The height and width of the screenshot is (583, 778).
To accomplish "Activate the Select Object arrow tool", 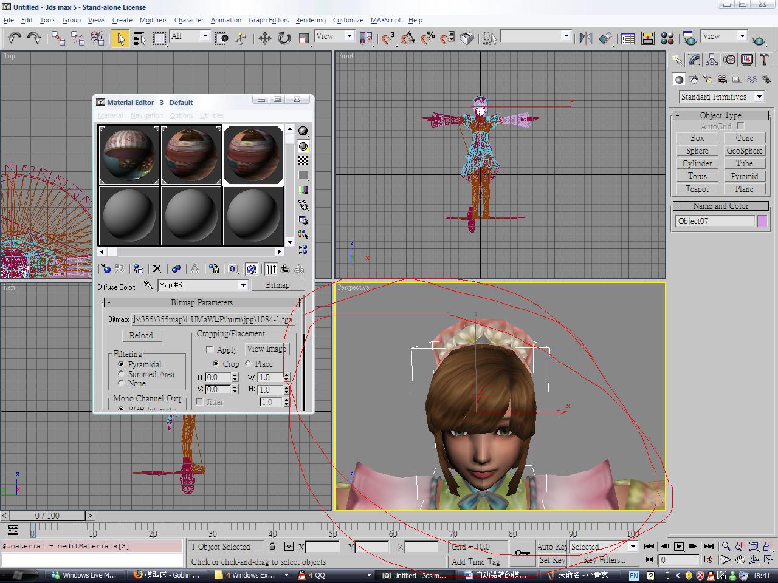I will (x=120, y=38).
